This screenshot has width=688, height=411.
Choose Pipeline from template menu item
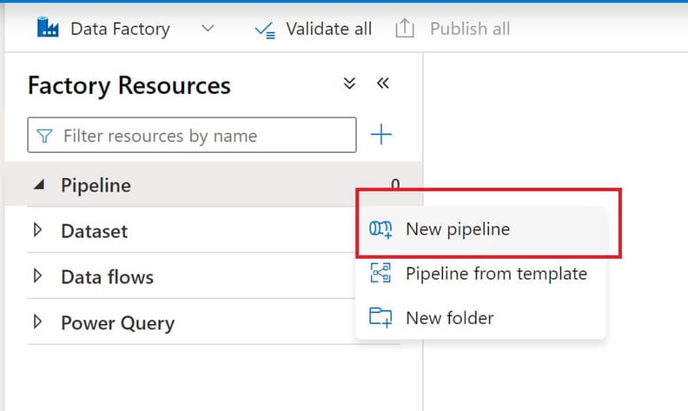click(x=481, y=273)
